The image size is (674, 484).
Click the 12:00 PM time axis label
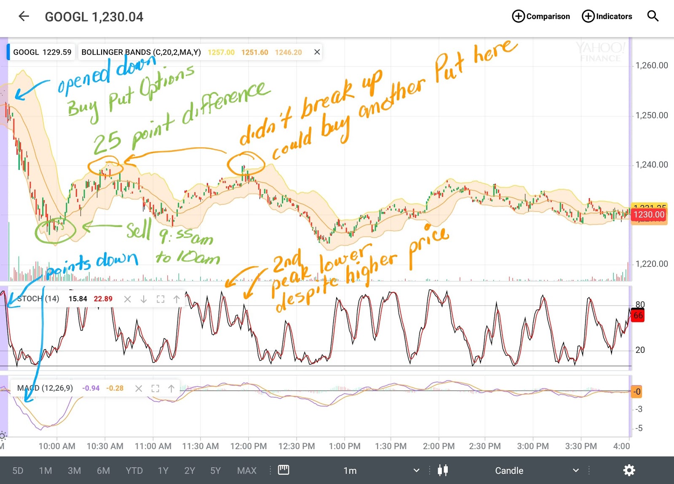[x=249, y=446]
